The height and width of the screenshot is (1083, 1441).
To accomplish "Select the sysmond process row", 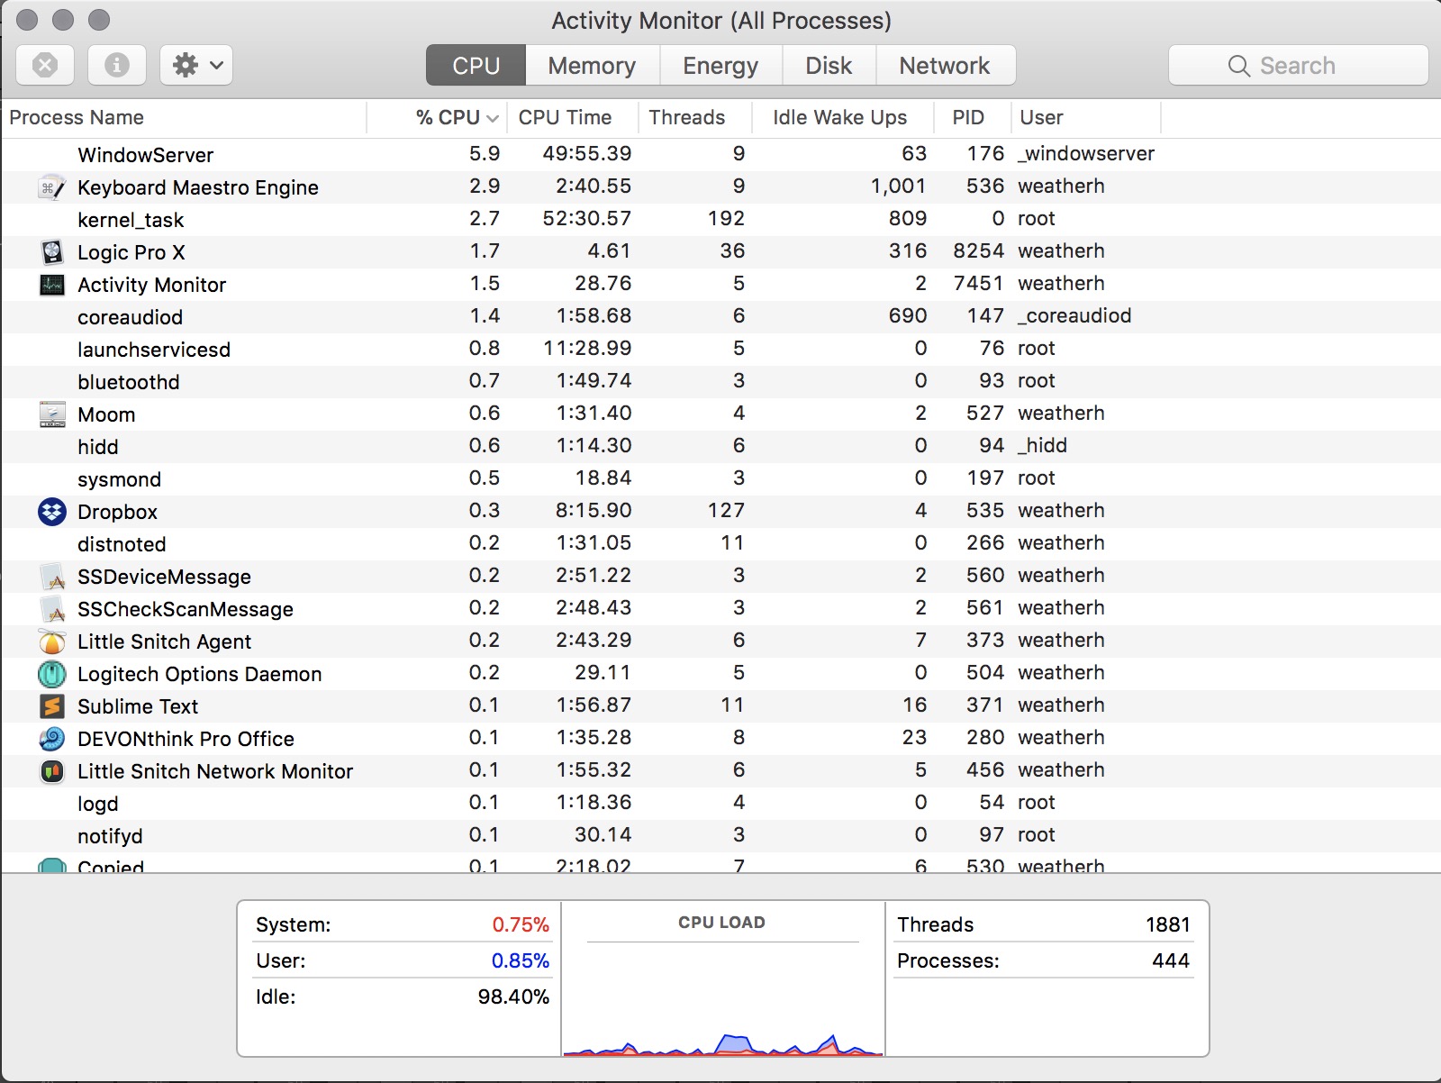I will click(720, 478).
